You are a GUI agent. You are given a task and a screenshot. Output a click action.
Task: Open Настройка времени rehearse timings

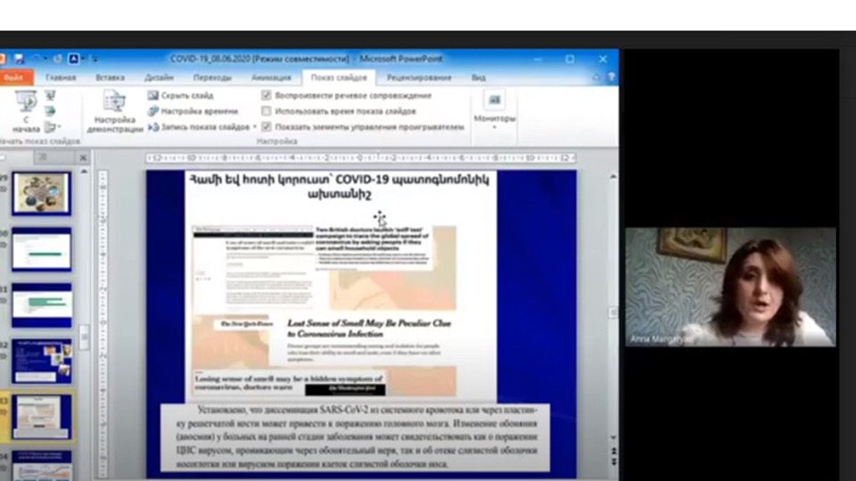coord(153,111)
